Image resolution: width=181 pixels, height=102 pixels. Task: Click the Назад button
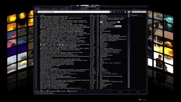click(x=138, y=92)
